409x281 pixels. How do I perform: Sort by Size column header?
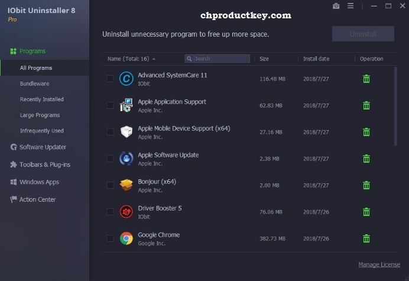[264, 59]
